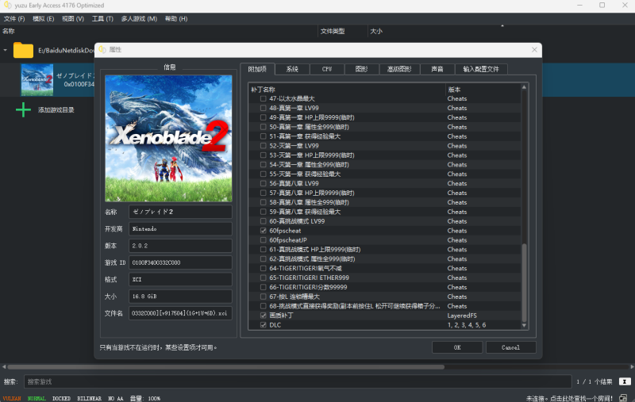Click the volume 100% status indicator
Screen dimensions: 635x402
coord(145,398)
